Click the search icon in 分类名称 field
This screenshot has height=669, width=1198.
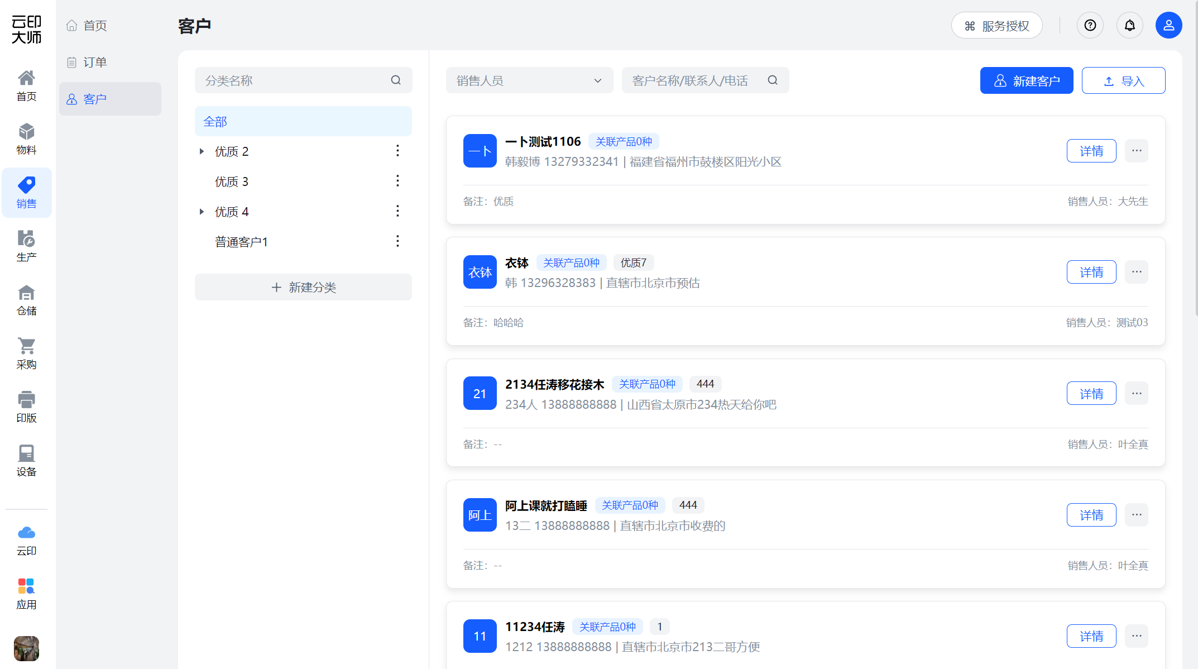pos(396,80)
